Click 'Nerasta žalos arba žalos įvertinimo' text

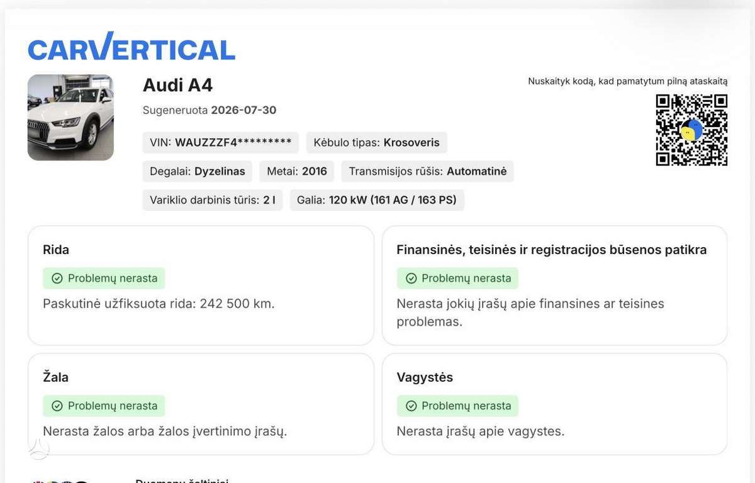(165, 431)
